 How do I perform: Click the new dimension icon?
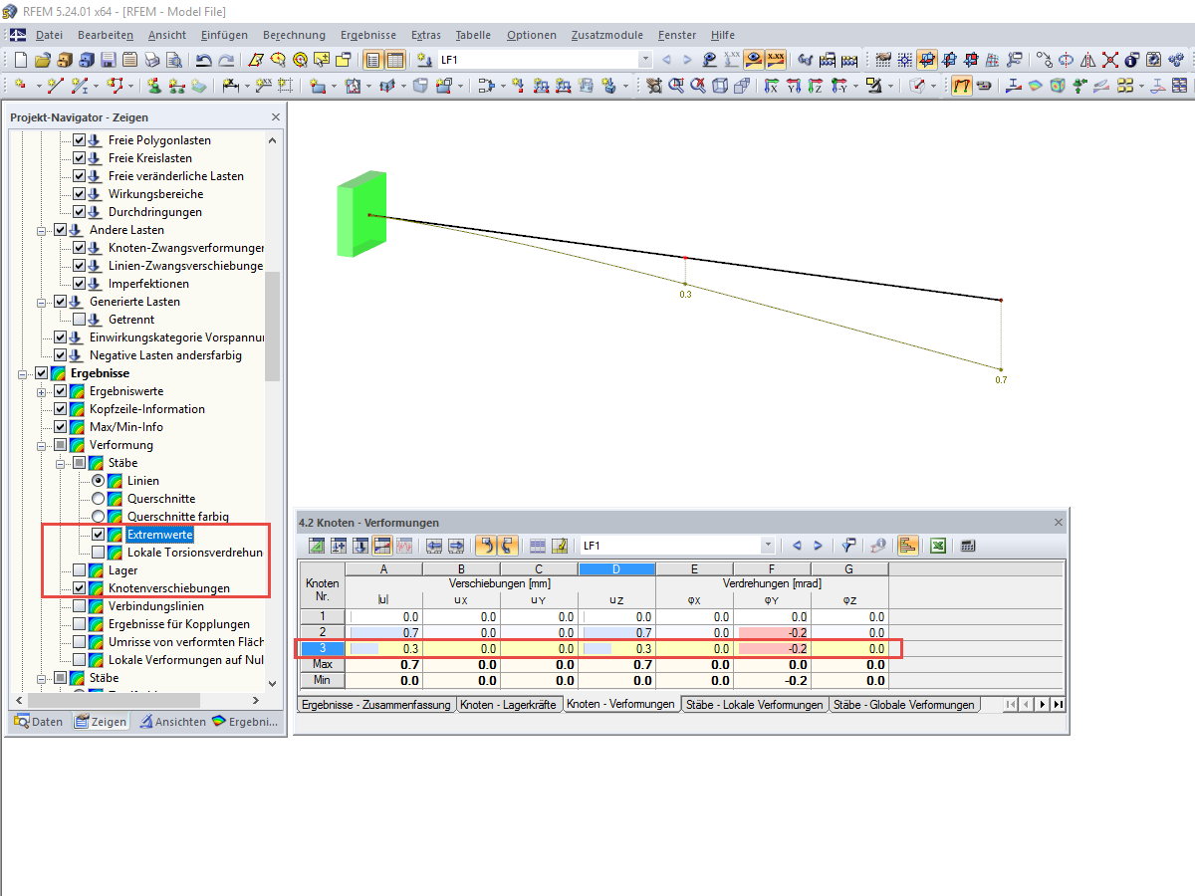231,86
